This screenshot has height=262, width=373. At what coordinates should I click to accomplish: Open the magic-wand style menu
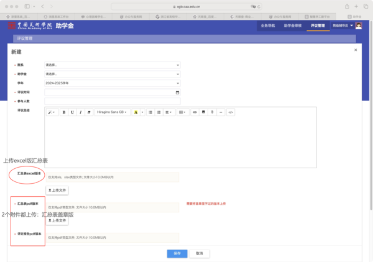click(51, 112)
